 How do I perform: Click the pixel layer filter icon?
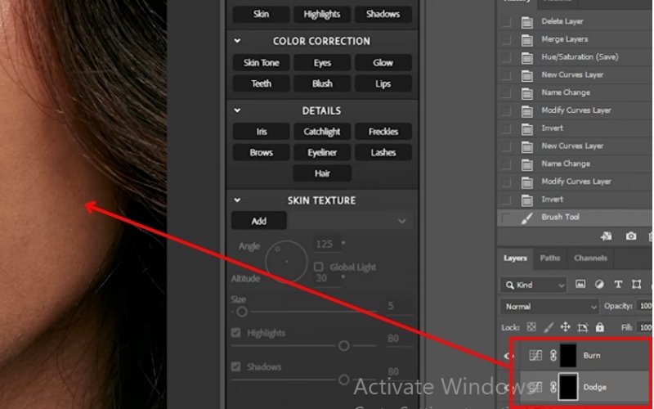(580, 285)
